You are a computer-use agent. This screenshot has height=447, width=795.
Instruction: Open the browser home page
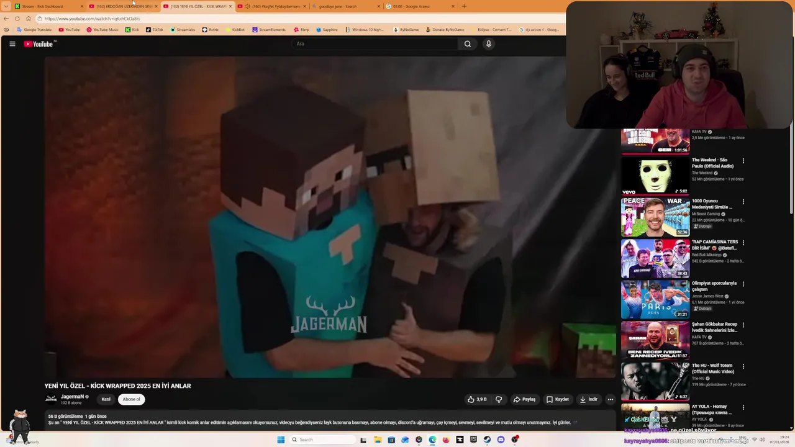29,19
